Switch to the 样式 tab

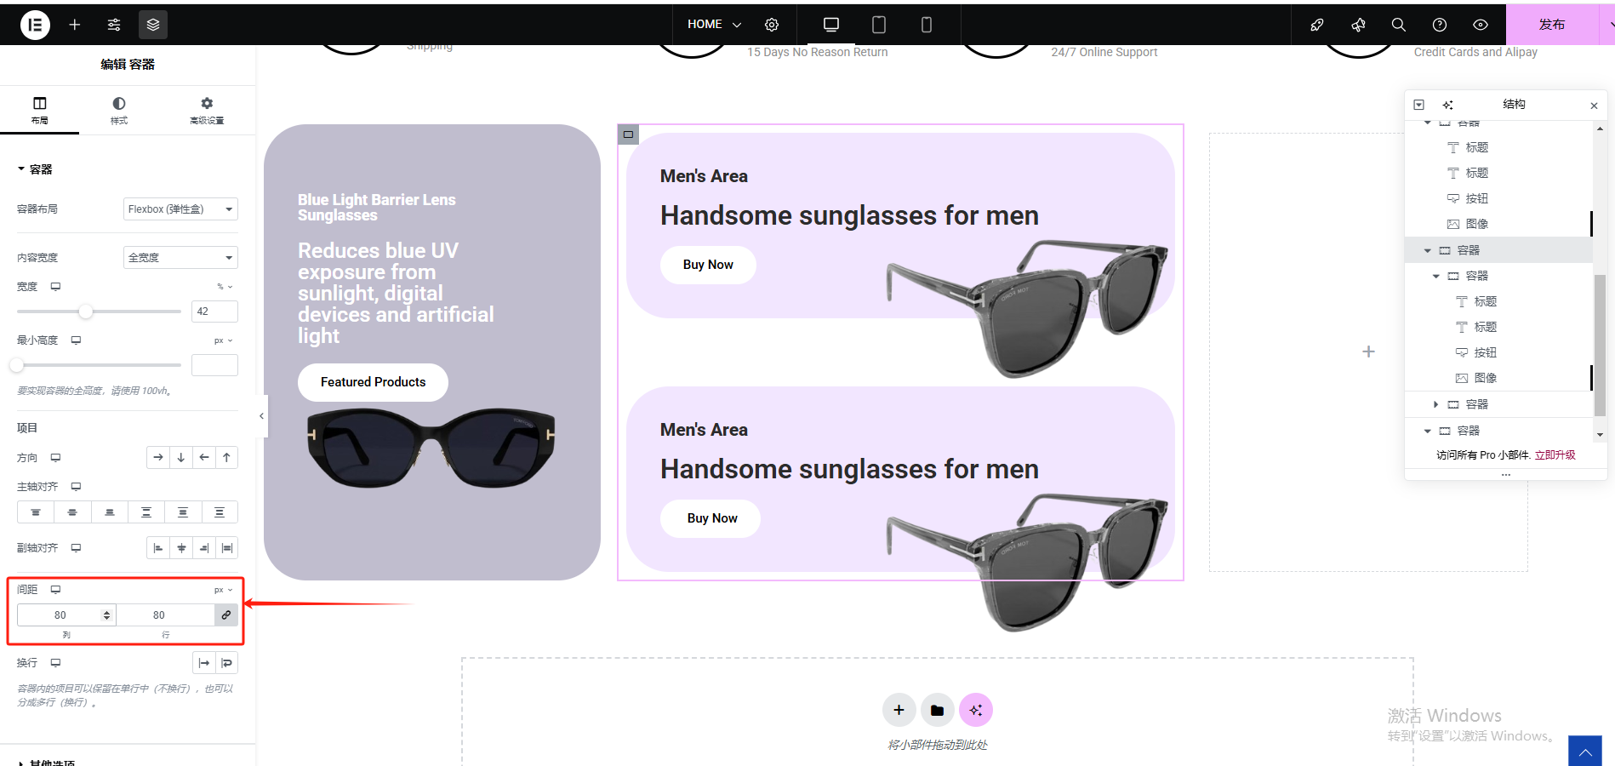(119, 110)
